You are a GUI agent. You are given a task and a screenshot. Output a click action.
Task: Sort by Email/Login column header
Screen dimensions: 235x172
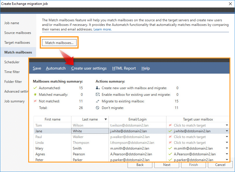137,119
